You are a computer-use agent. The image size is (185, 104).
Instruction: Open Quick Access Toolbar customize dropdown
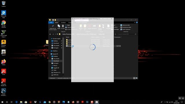57,20
